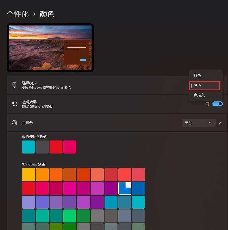This screenshot has height=230, width=228.
Task: Choose the bright green color swatch
Action: coord(70,216)
